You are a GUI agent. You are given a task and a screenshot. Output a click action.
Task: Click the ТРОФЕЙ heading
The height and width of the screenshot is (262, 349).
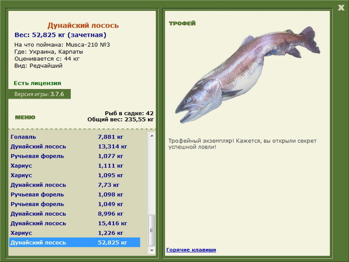point(182,23)
